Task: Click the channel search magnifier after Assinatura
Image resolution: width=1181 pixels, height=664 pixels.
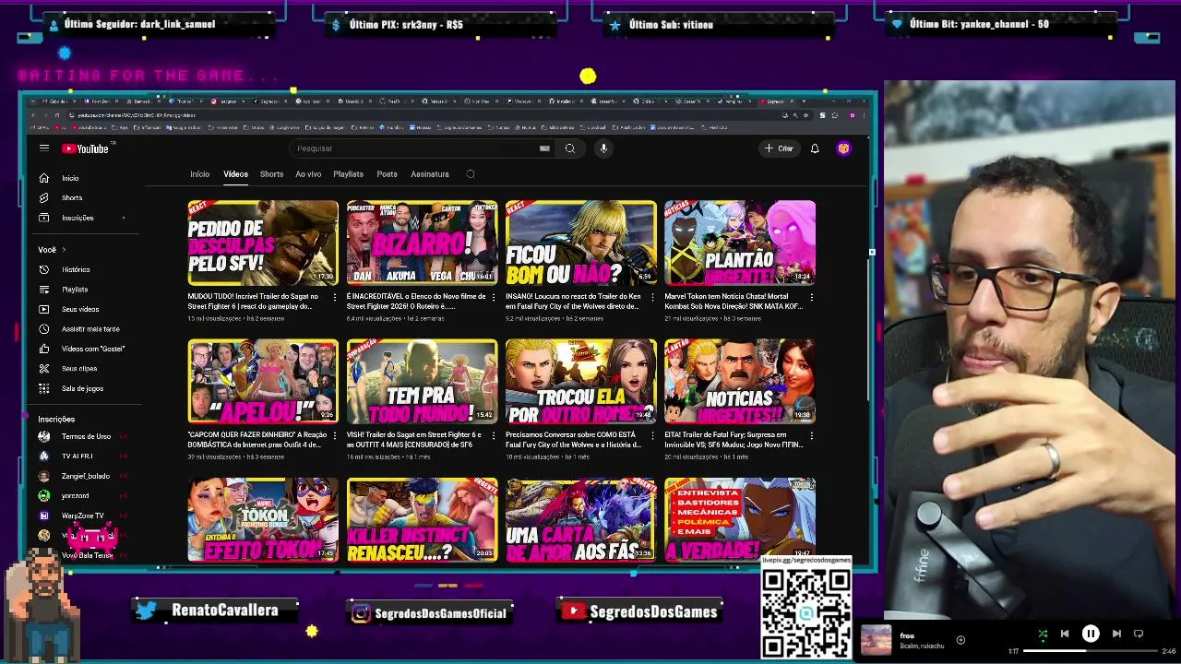Action: [x=471, y=174]
